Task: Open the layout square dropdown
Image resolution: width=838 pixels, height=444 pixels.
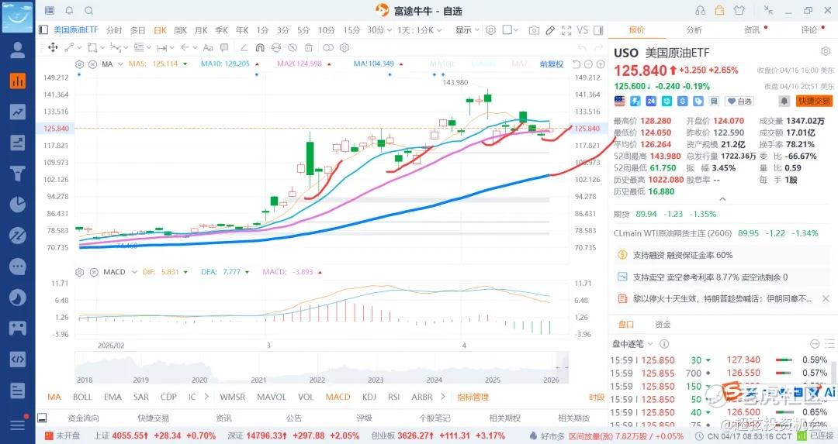Action: click(511, 30)
